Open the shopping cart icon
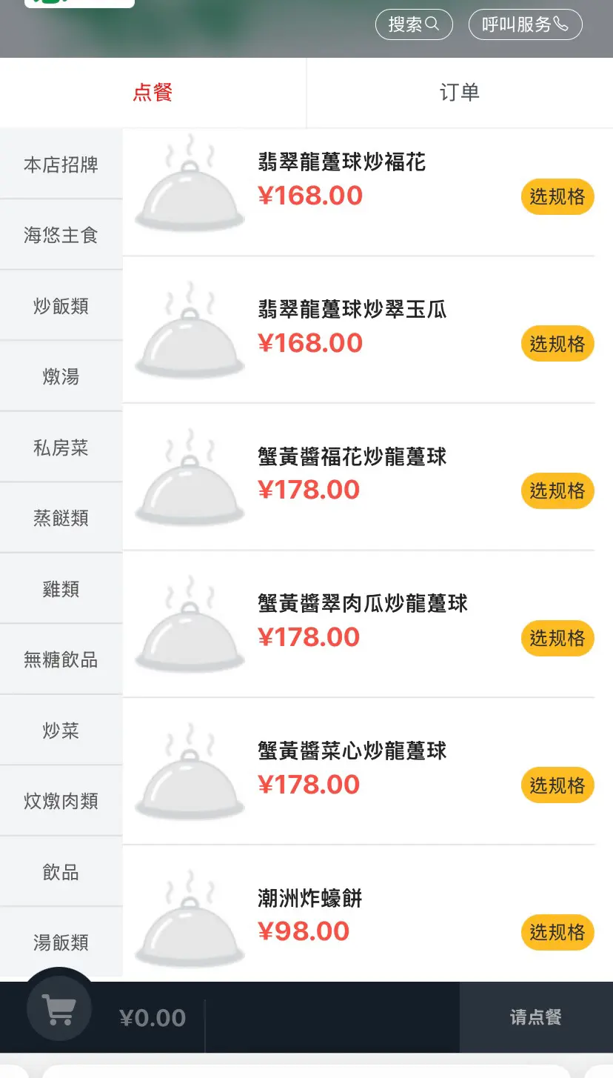 point(59,1008)
